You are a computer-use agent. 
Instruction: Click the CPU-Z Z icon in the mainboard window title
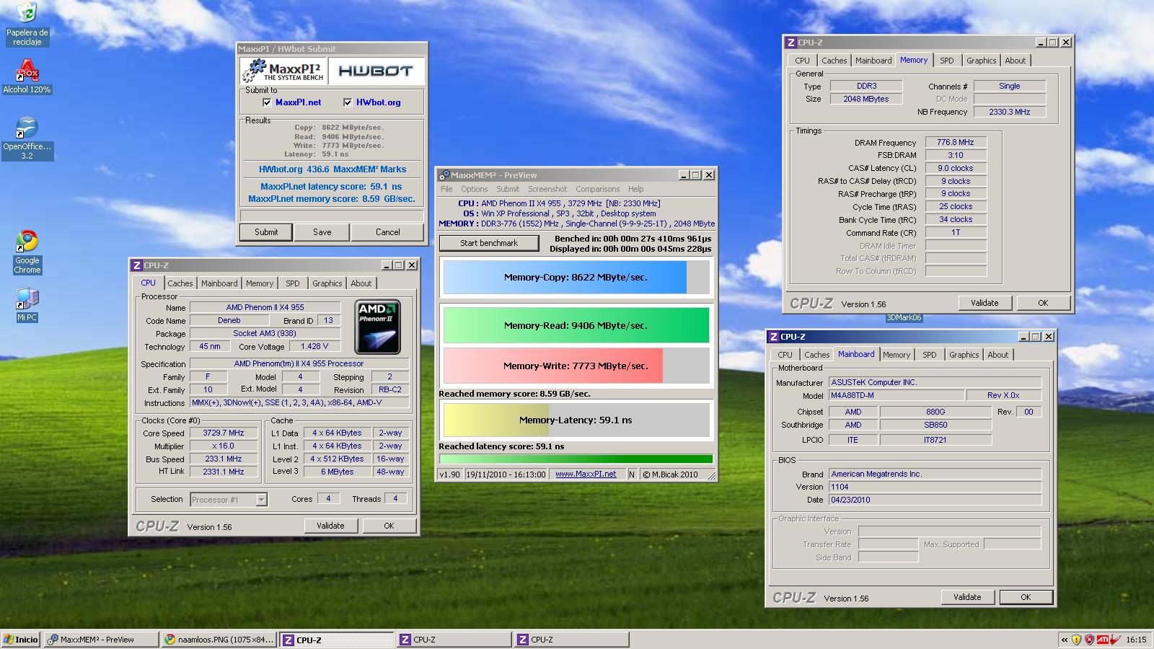coord(774,337)
